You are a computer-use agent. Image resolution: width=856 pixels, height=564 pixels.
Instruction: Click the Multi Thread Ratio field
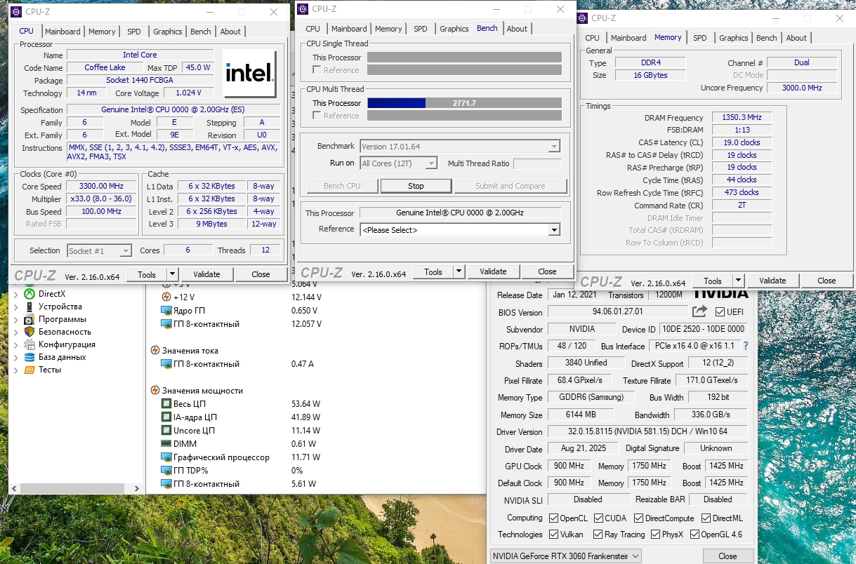(537, 163)
